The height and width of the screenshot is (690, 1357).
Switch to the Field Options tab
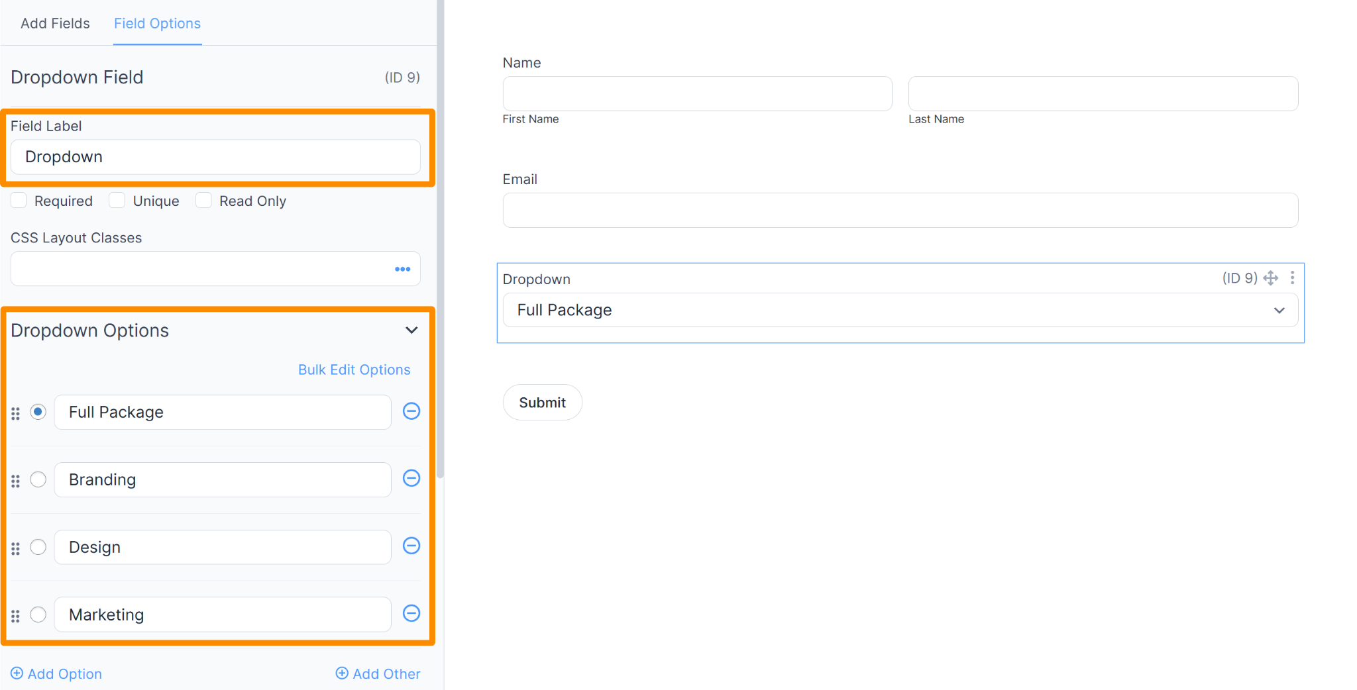coord(157,23)
